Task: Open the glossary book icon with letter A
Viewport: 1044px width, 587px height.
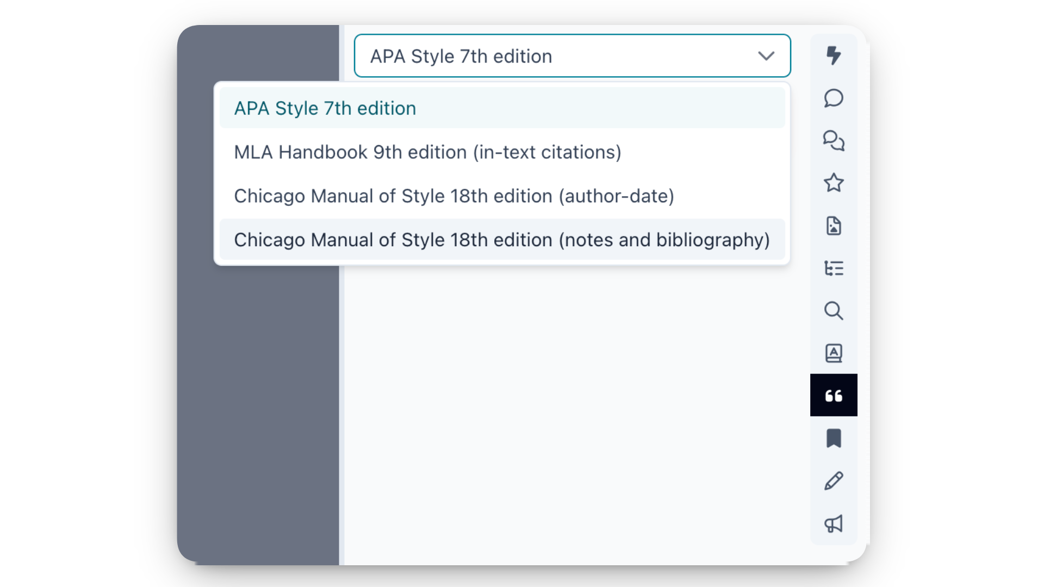Action: click(x=834, y=353)
